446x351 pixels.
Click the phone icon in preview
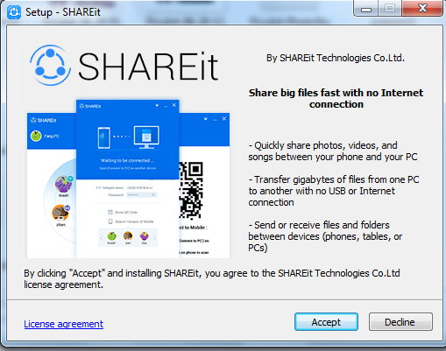pyautogui.click(x=104, y=137)
